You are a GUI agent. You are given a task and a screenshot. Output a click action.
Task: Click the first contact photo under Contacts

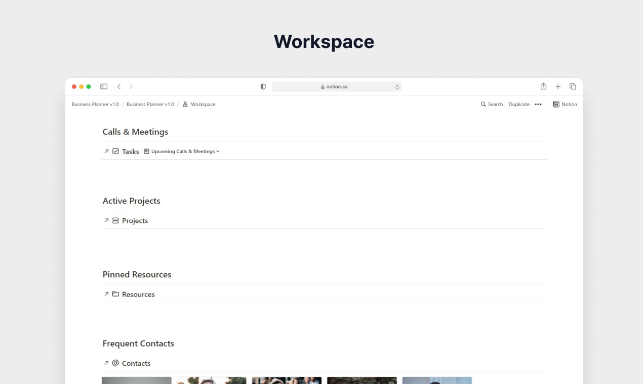click(x=136, y=380)
